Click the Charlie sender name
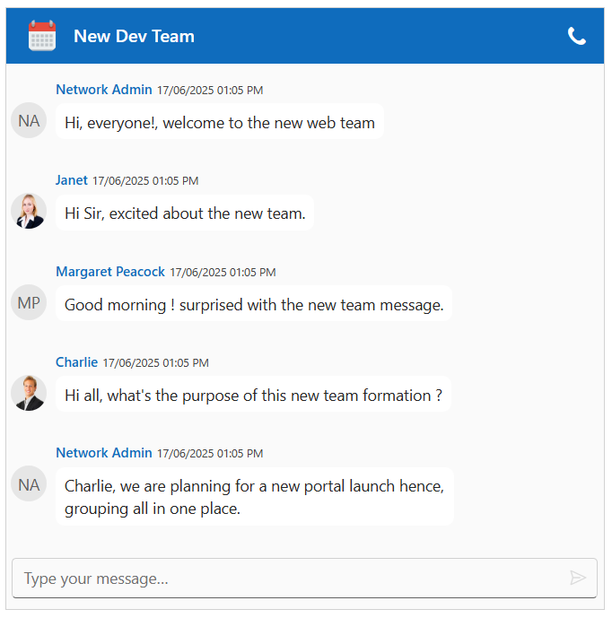The height and width of the screenshot is (618, 612). 77,362
